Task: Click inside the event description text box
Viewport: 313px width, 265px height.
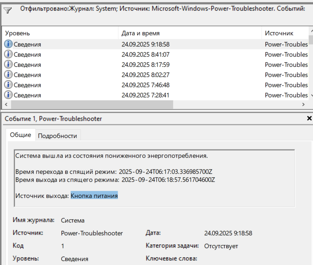Action: point(155,178)
